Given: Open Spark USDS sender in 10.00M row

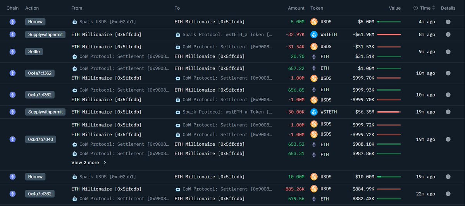Looking at the screenshot, I should pyautogui.click(x=108, y=177).
